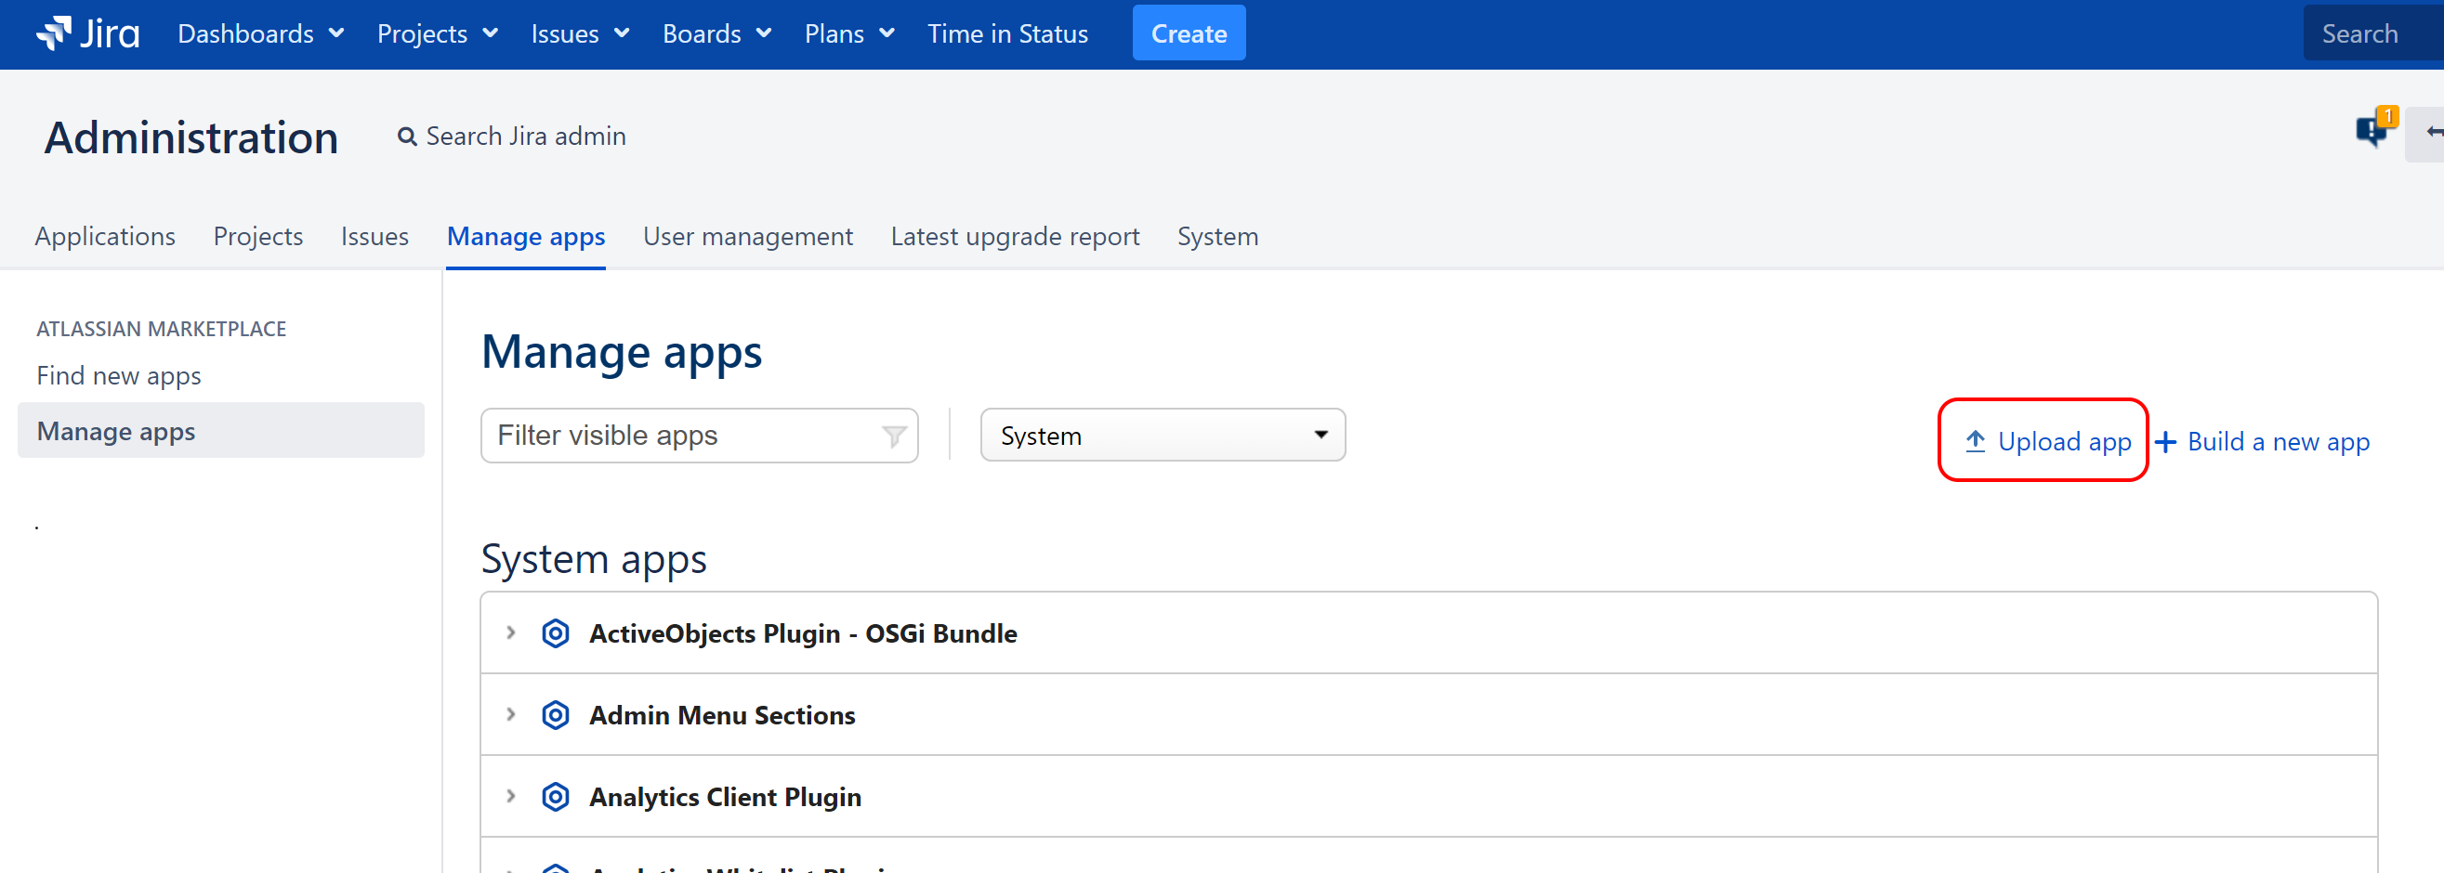The image size is (2444, 873).
Task: Expand the Analytics Client Plugin row
Action: pos(510,795)
